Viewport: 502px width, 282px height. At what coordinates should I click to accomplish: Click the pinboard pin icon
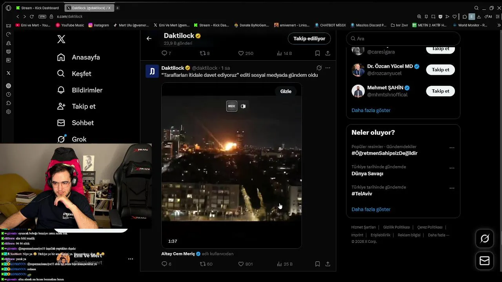click(426, 16)
